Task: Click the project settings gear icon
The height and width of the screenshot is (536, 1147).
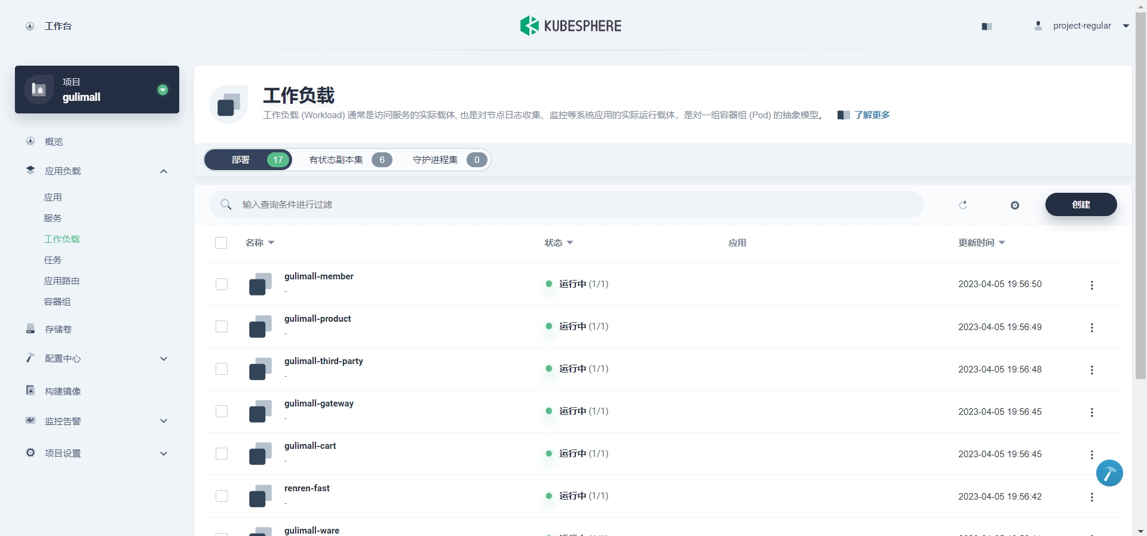Action: tap(30, 453)
